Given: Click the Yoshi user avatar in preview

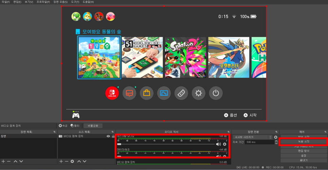Looking at the screenshot, I should [x=76, y=17].
